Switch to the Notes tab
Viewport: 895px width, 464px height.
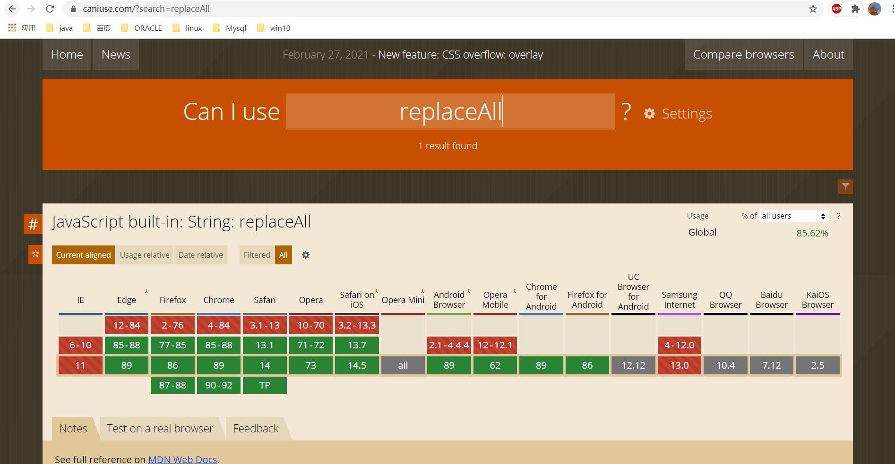(x=73, y=429)
